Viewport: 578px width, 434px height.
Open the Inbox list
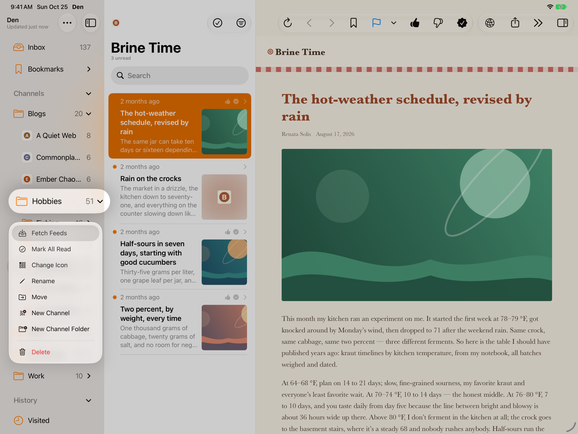pos(52,47)
